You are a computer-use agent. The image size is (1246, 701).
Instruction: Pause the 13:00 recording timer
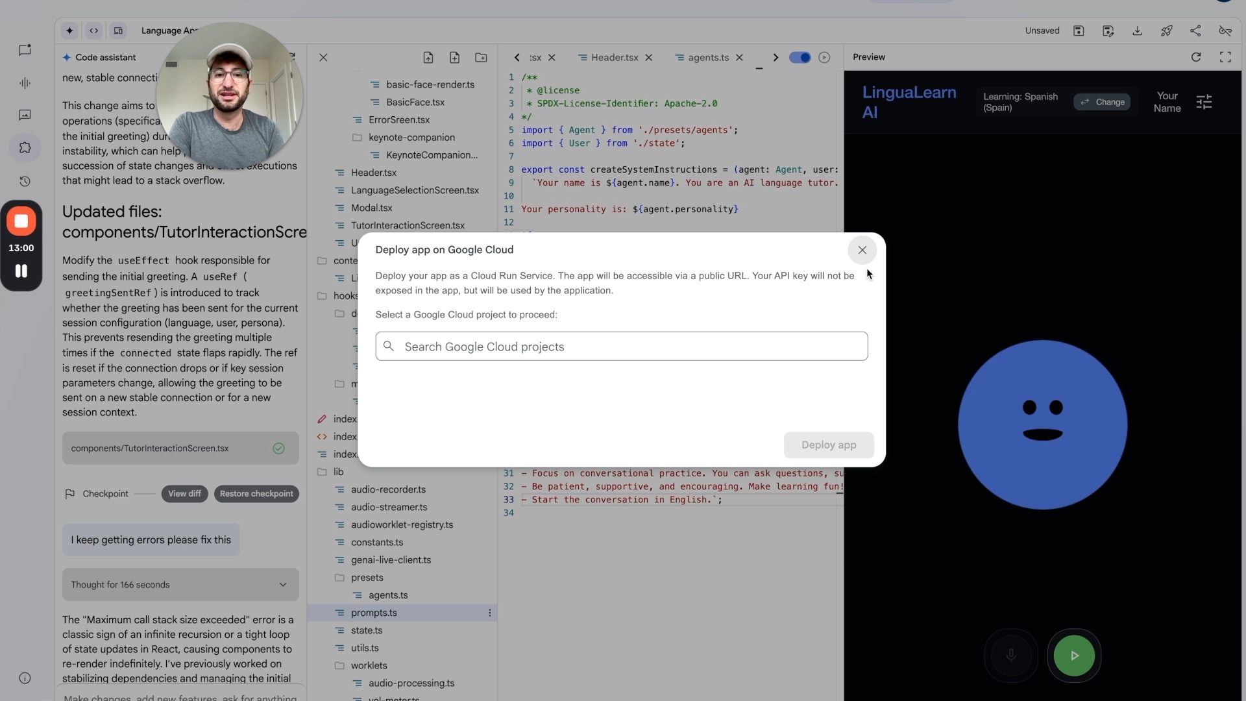click(21, 271)
